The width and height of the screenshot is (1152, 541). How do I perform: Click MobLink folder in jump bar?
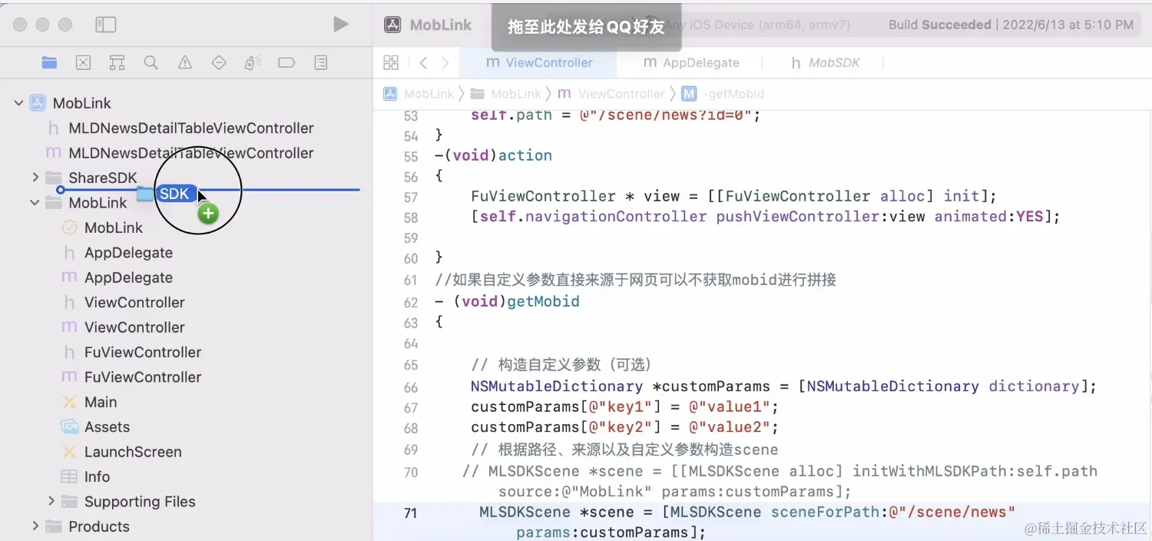(x=506, y=94)
